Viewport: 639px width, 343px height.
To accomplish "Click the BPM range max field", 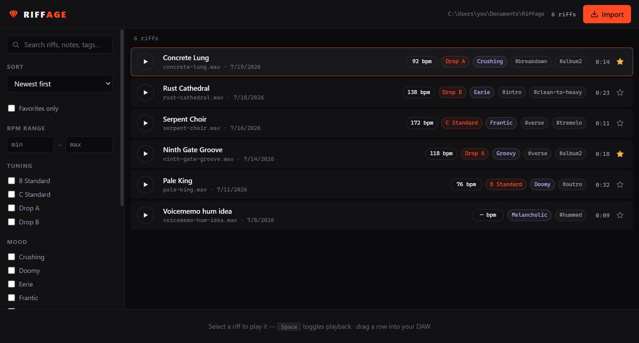I will point(89,145).
